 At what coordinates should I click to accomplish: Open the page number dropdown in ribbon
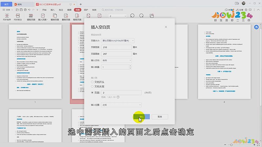(118, 16)
